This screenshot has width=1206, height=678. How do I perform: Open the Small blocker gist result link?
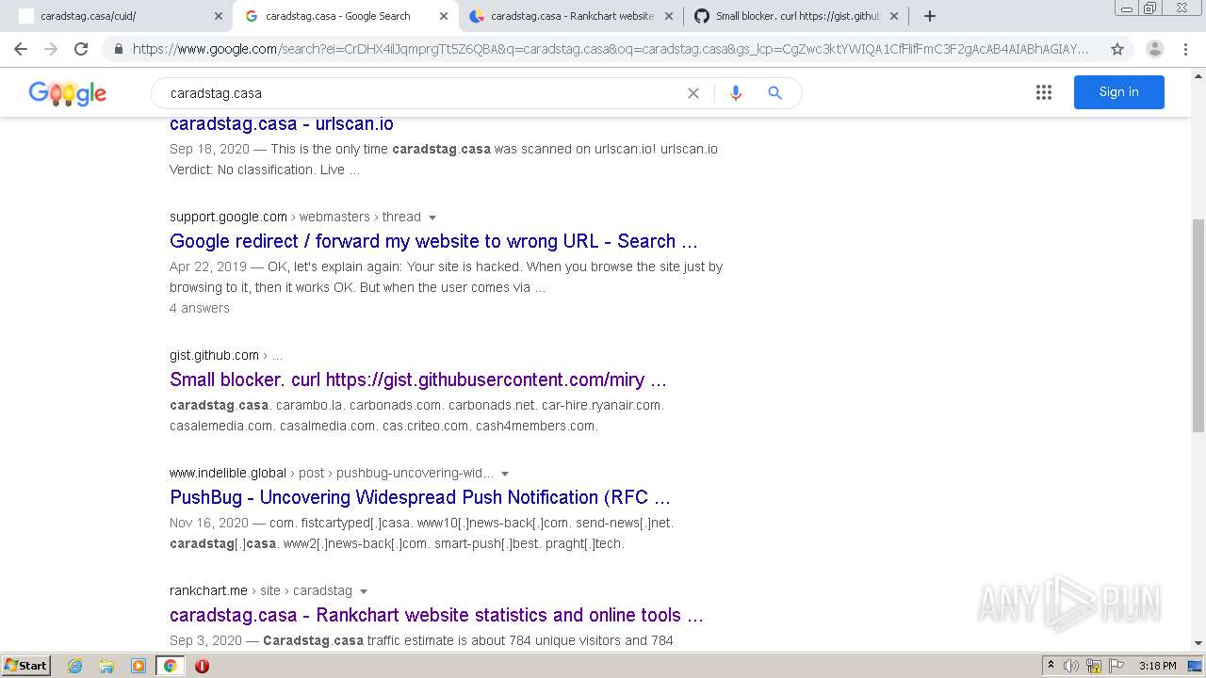click(x=418, y=379)
